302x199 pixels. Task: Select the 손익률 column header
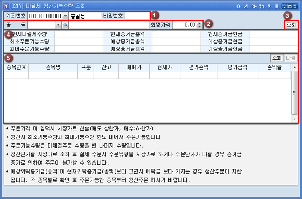click(x=274, y=67)
